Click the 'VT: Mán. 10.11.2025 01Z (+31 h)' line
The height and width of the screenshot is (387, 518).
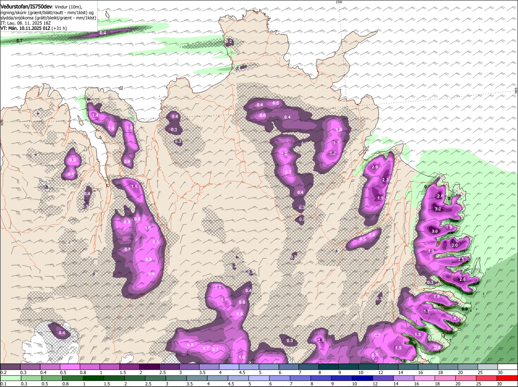34,28
